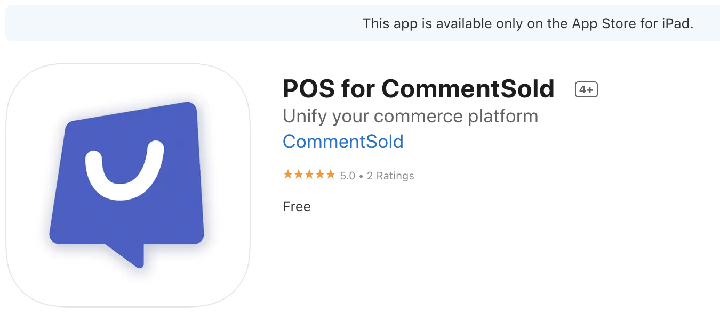Click the iPad availability banner message

coord(528,23)
